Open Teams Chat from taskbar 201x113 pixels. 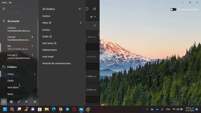pyautogui.click(x=33, y=109)
